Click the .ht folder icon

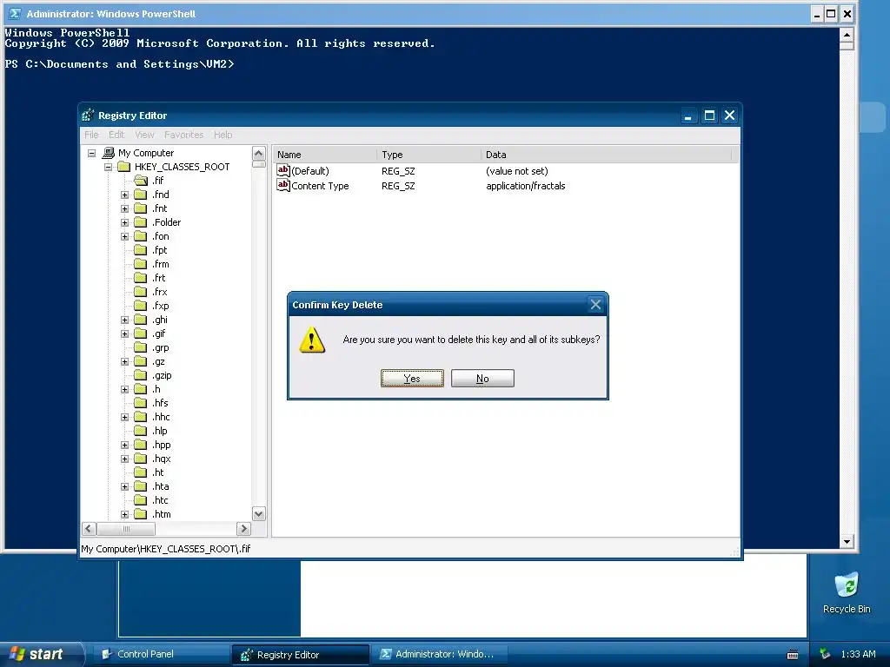pos(140,472)
